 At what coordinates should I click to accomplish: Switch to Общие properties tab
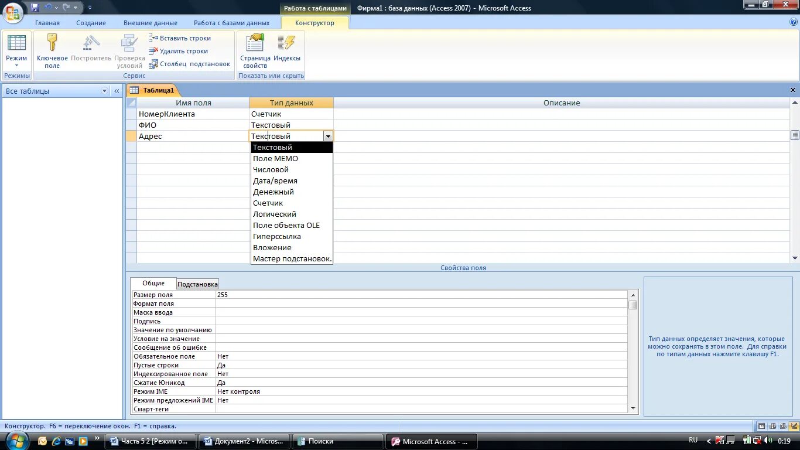(x=153, y=283)
